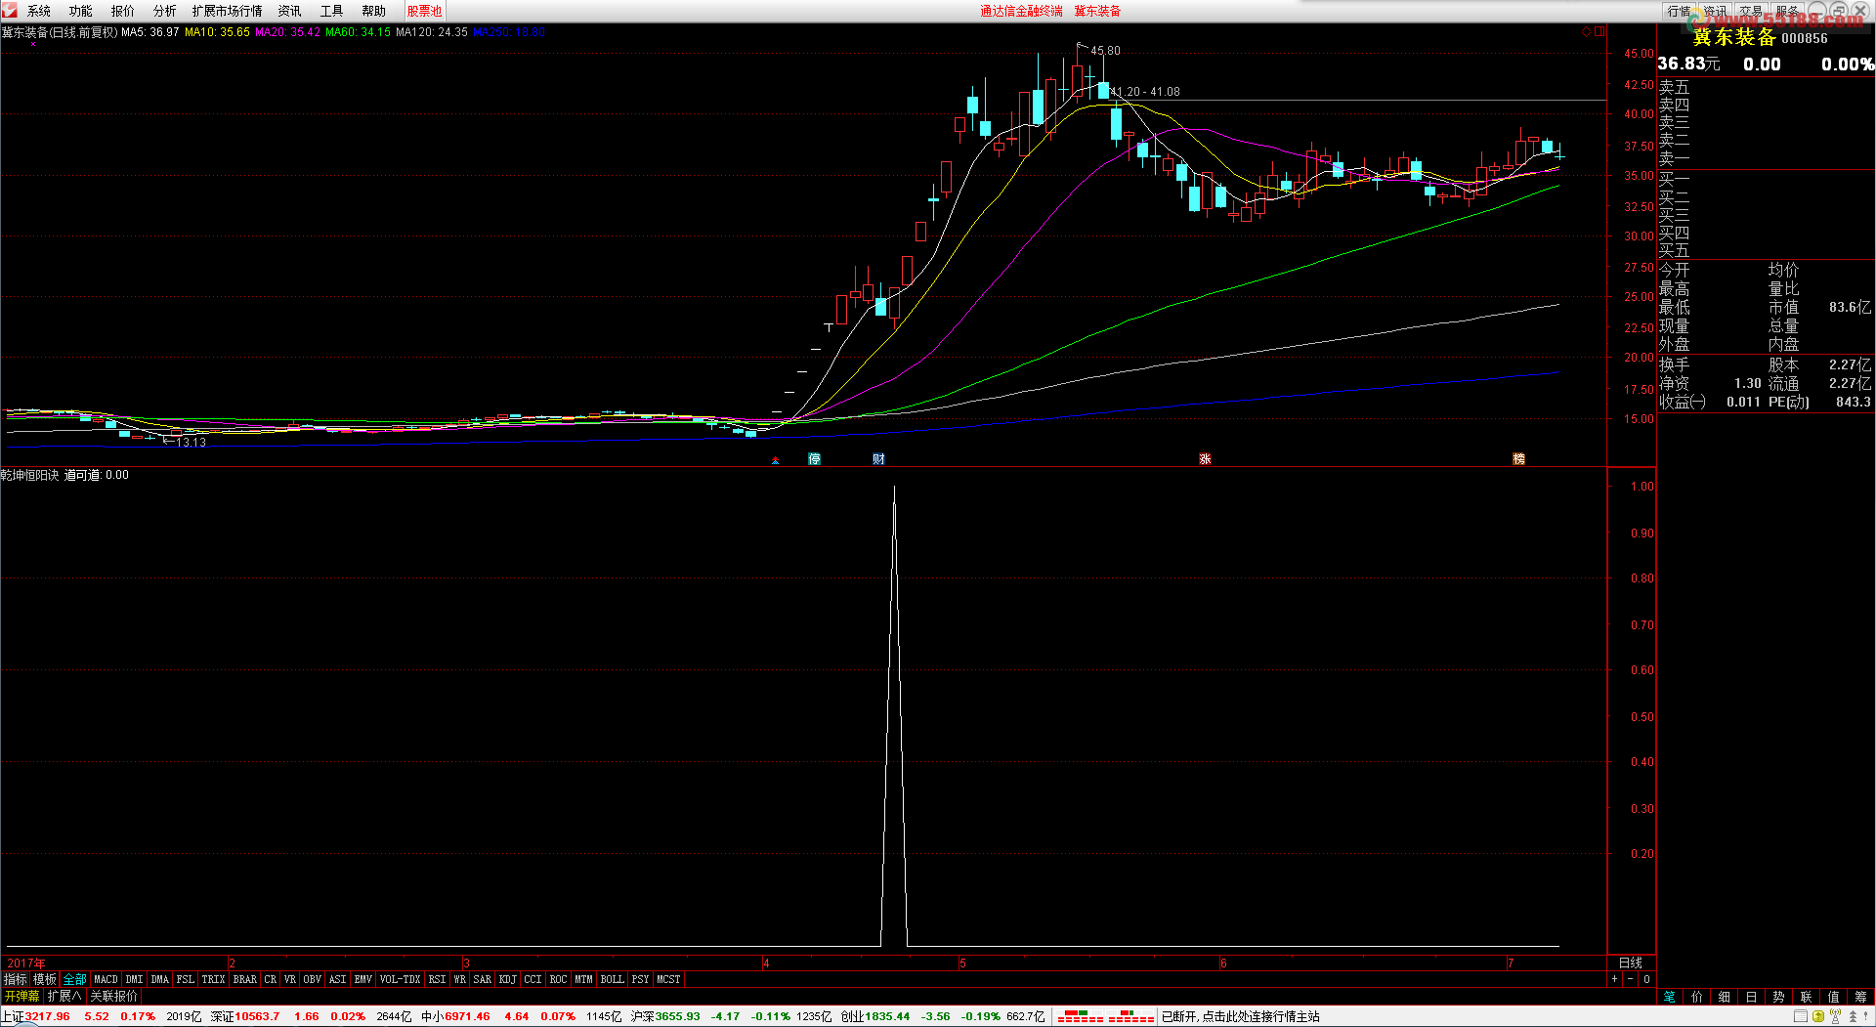Open the 工具 menu
The height and width of the screenshot is (1027, 1876).
pos(331,11)
